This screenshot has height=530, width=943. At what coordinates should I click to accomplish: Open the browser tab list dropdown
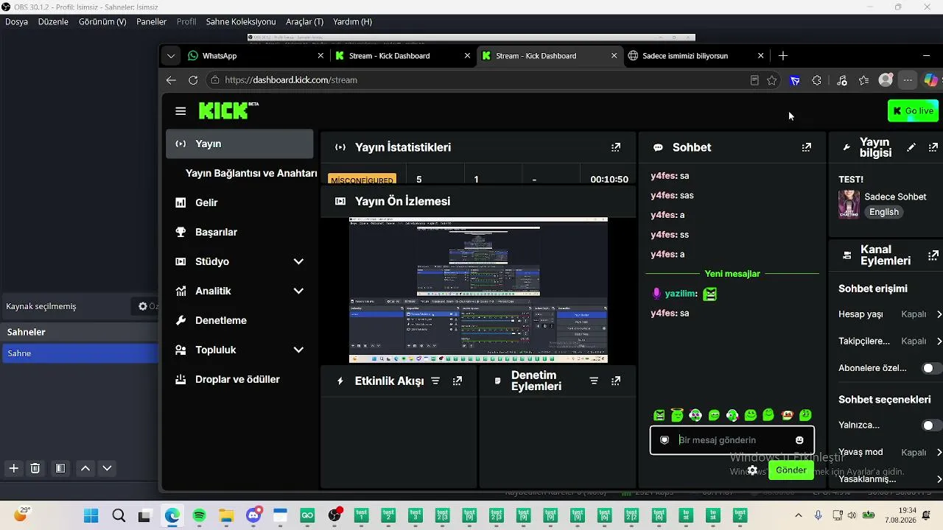tap(171, 56)
